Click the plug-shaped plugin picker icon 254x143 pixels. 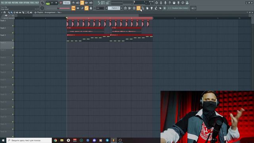[x=152, y=8]
